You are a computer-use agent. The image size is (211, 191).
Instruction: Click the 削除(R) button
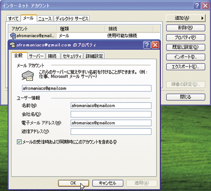click(186, 28)
